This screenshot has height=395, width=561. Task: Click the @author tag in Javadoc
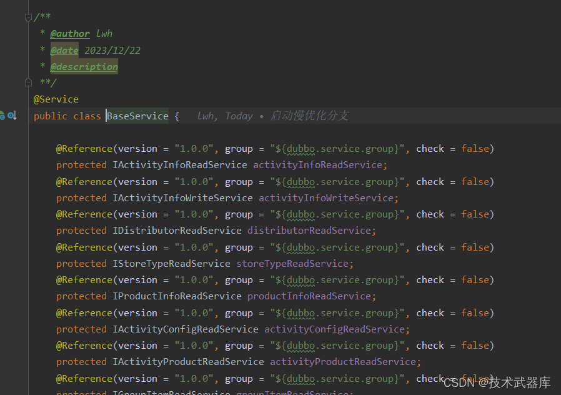click(x=70, y=34)
